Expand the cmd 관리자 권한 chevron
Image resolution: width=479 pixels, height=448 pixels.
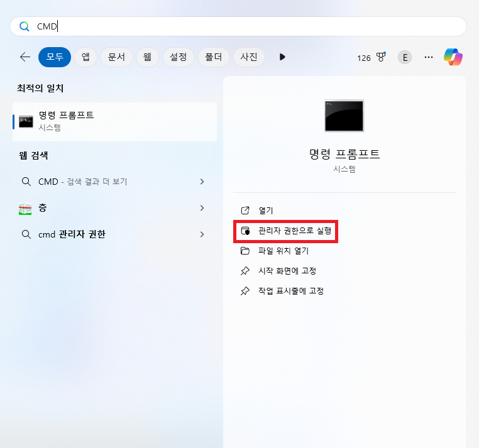(202, 234)
